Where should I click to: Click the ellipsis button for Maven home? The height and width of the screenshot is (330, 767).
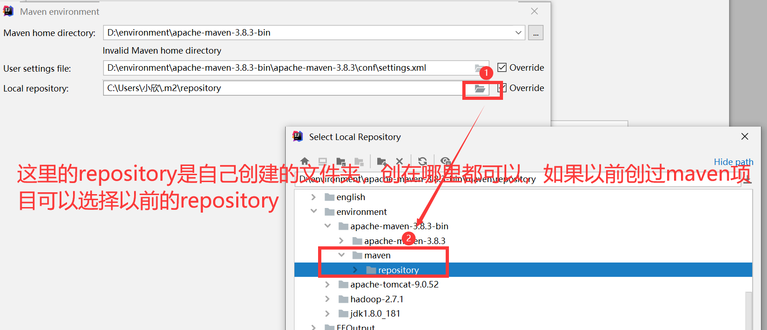pyautogui.click(x=536, y=33)
